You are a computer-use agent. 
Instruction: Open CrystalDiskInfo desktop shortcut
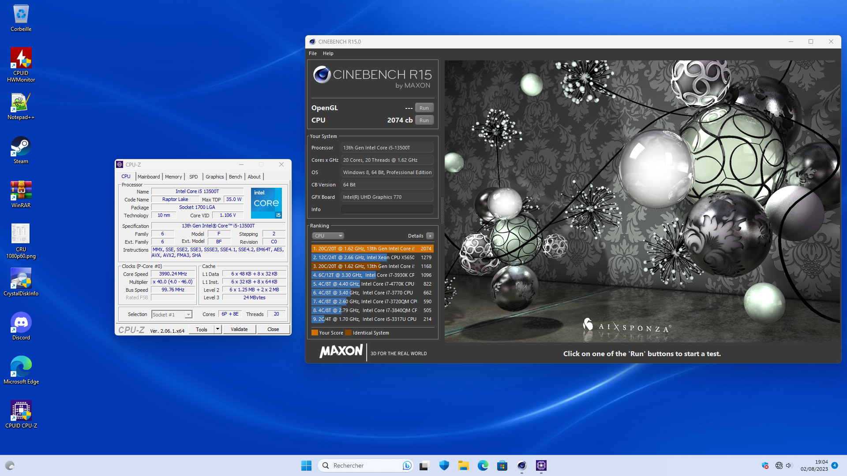(x=21, y=283)
